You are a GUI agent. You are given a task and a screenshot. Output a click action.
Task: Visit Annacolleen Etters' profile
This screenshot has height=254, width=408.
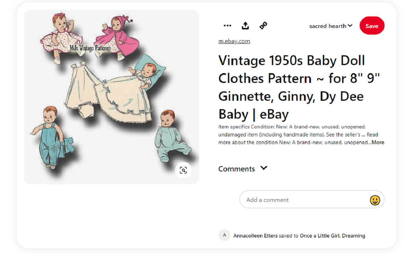[255, 236]
